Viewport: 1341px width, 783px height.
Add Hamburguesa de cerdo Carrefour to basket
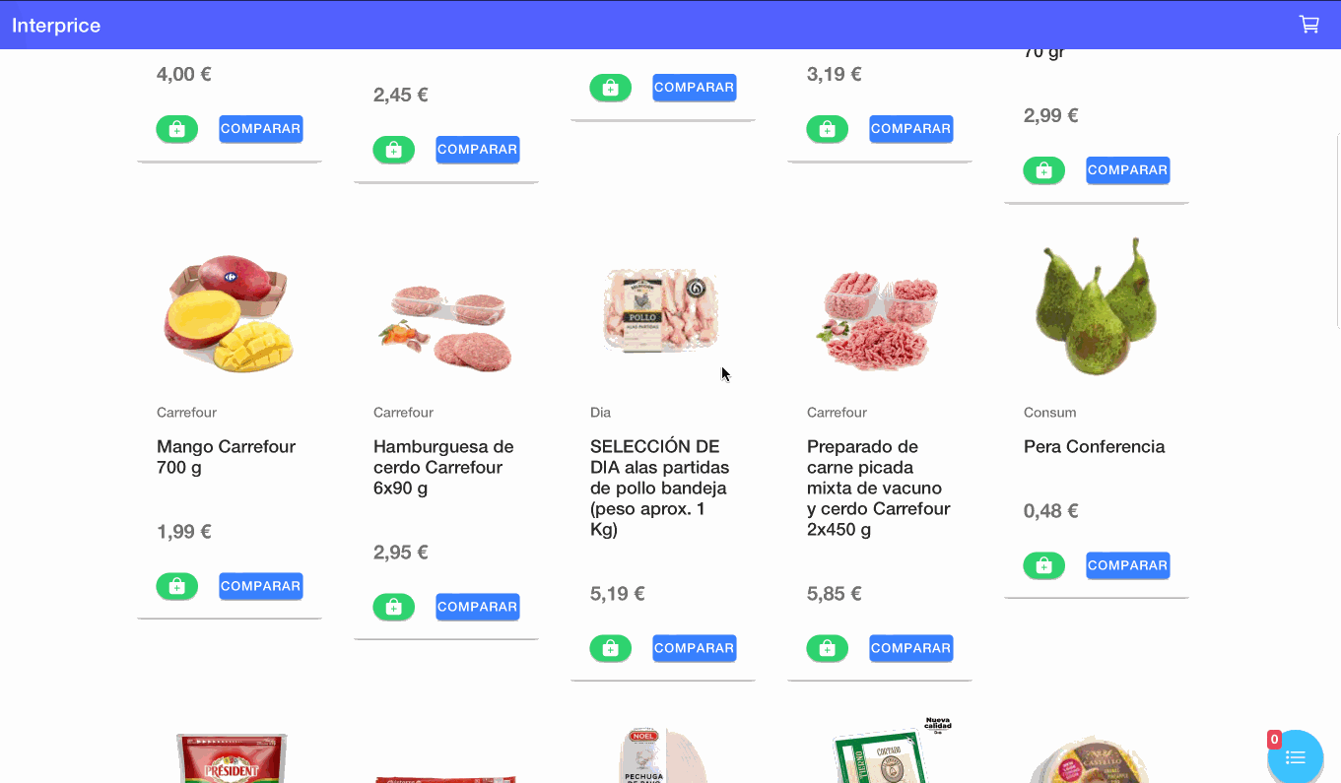pyautogui.click(x=394, y=607)
